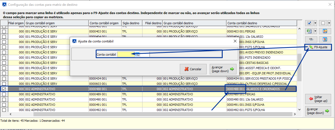Click the grid layout configuration icon
The height and width of the screenshot is (130, 335).
pyautogui.click(x=325, y=31)
